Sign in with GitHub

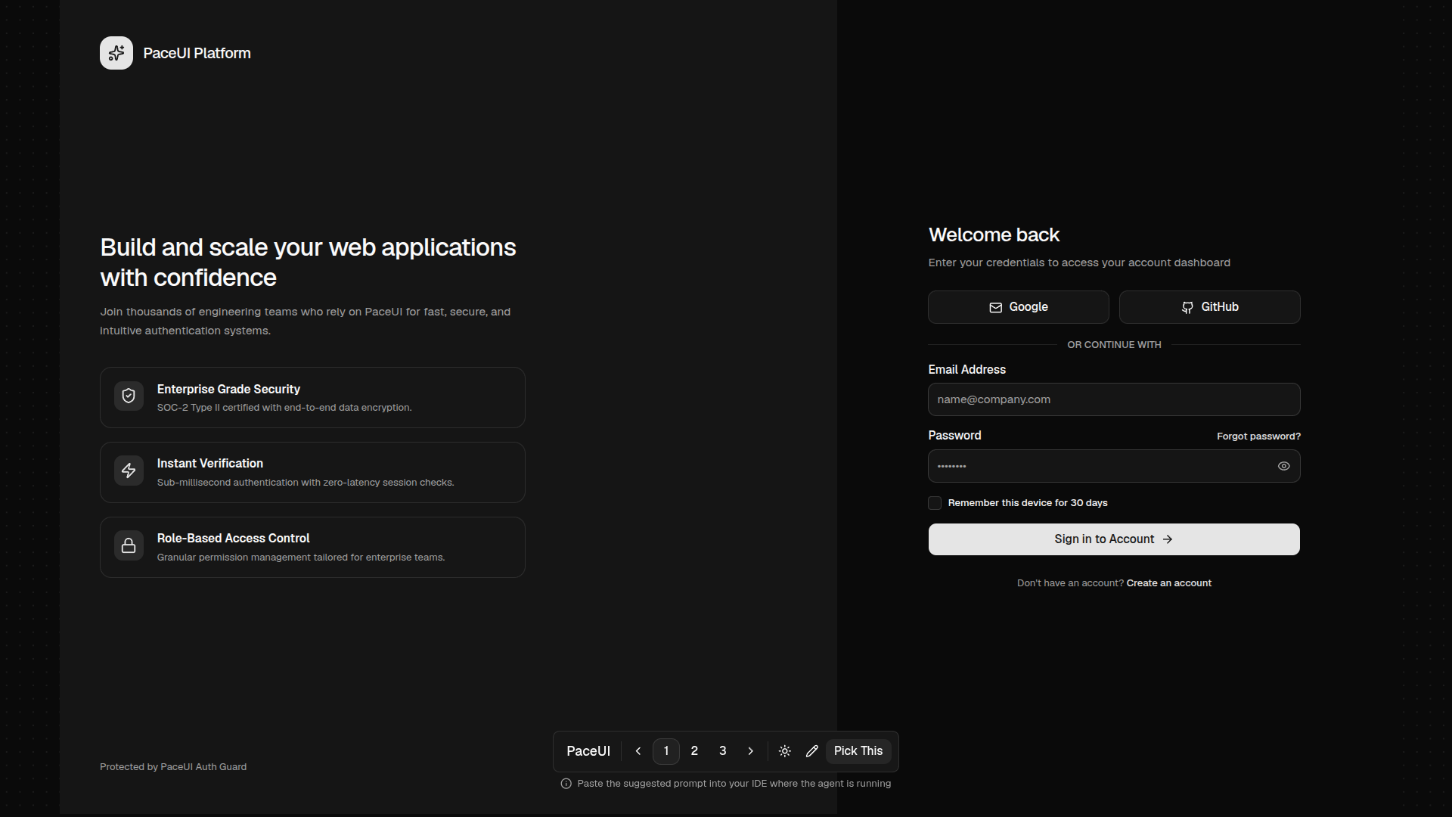click(x=1210, y=307)
